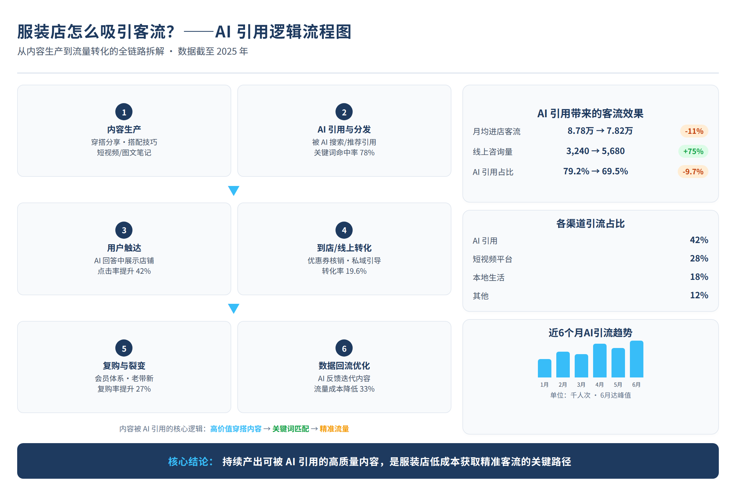
Task: Click the 6月 peak bar in chart
Action: (x=636, y=359)
